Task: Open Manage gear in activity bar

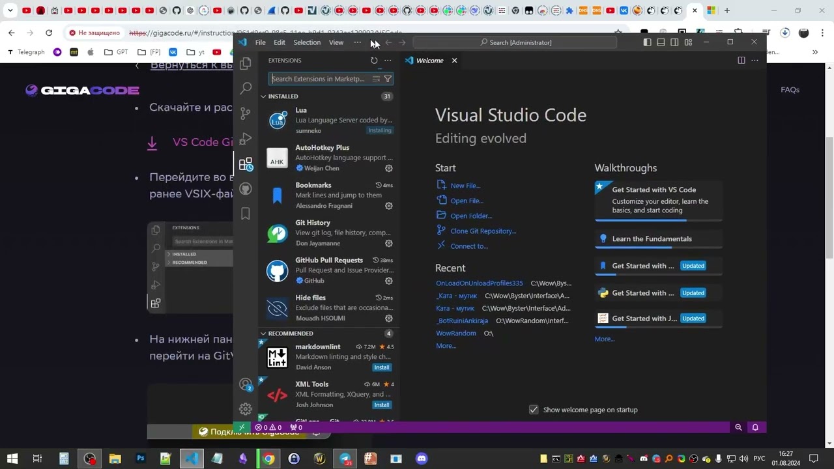Action: [x=246, y=409]
